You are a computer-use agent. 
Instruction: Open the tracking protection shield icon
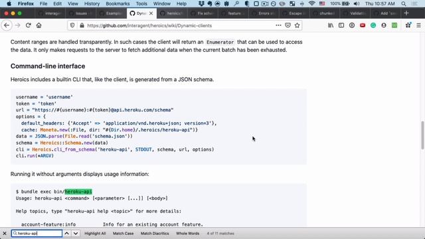click(72, 25)
